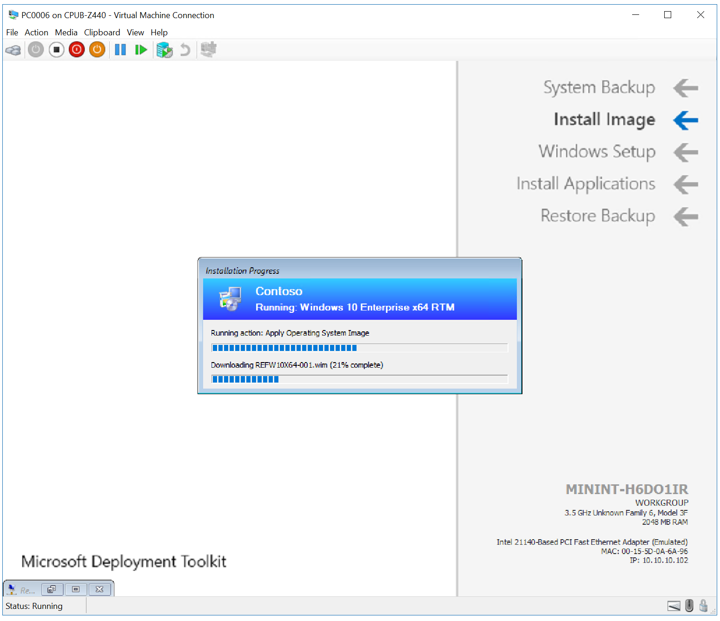The height and width of the screenshot is (621, 720).
Task: Open the Action menu
Action: pyautogui.click(x=36, y=32)
